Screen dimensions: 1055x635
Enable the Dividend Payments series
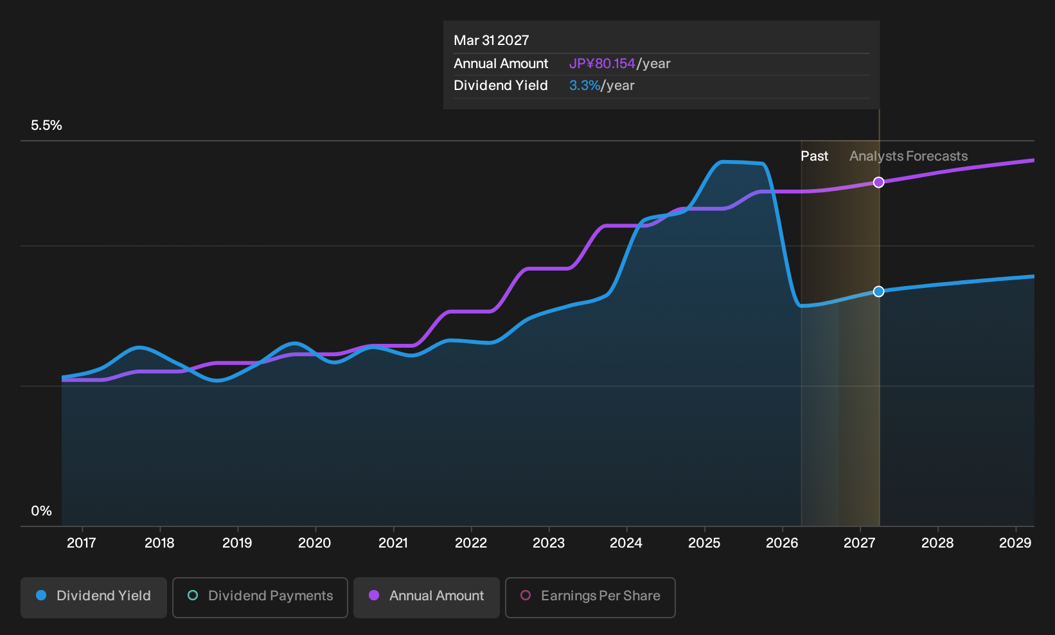click(x=260, y=597)
